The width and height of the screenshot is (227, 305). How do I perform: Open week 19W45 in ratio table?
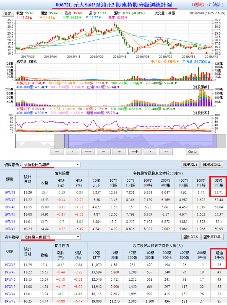(x=10, y=215)
